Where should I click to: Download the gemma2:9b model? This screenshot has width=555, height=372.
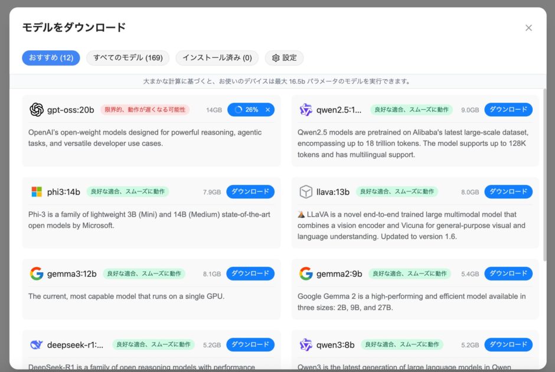(508, 274)
